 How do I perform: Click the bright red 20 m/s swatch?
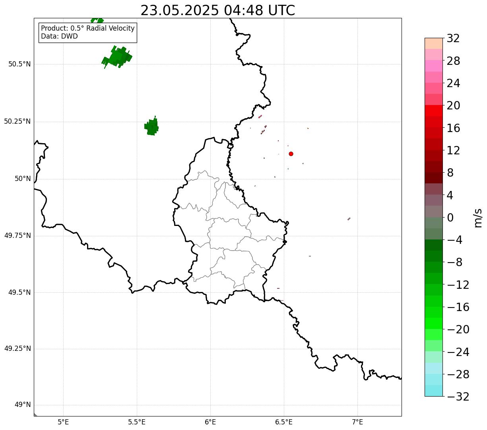tap(434, 111)
